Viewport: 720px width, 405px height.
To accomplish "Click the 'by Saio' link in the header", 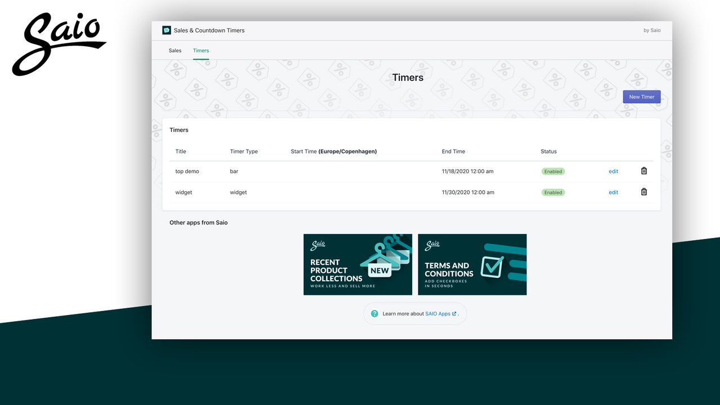I will pos(651,30).
